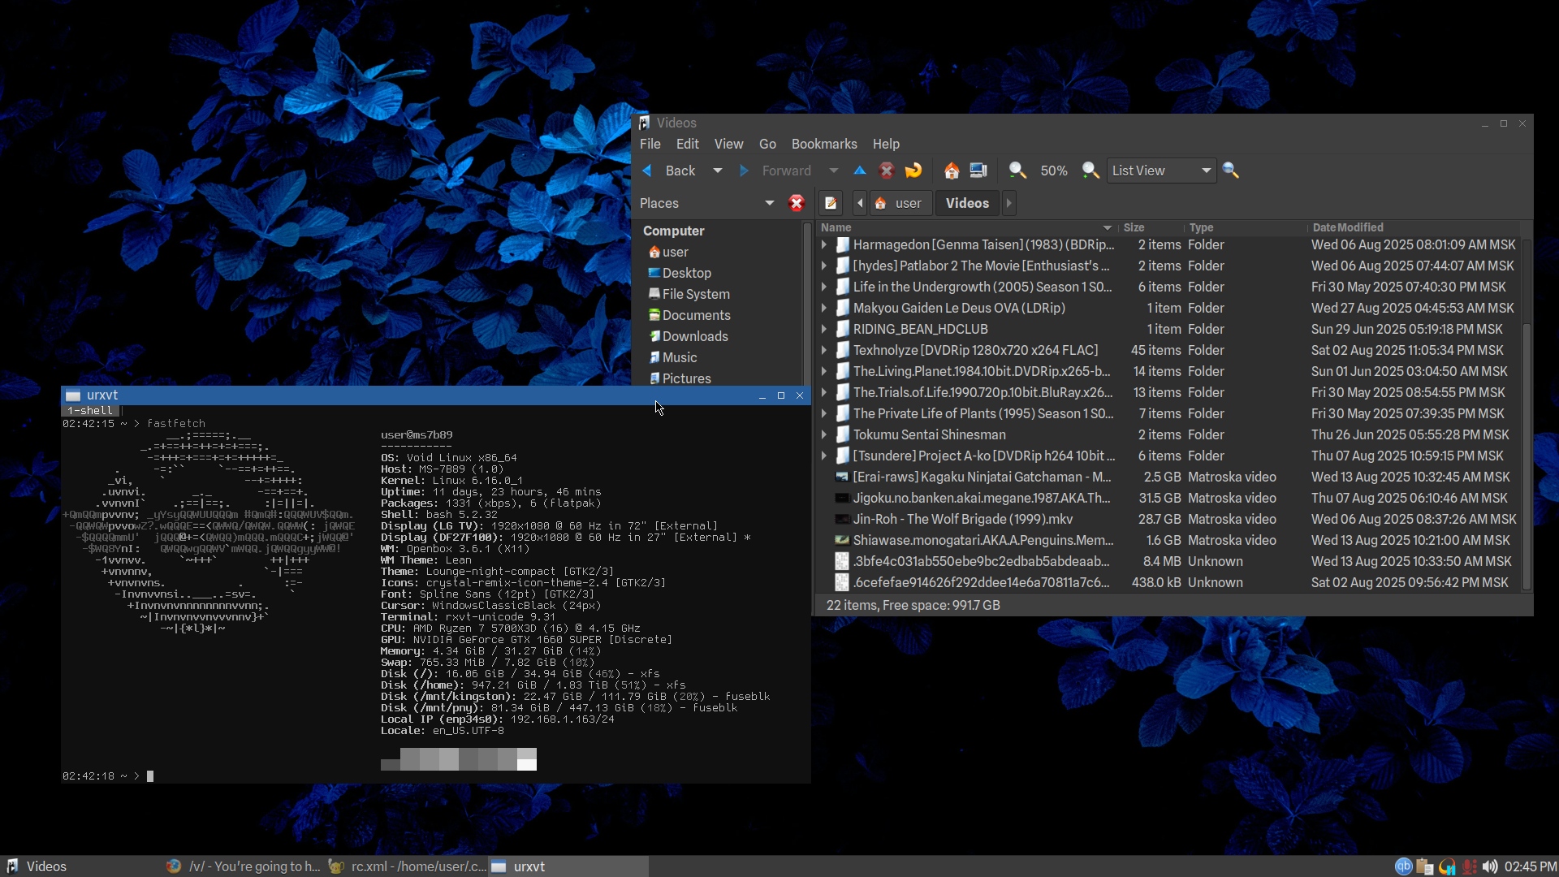Viewport: 1559px width, 877px height.
Task: Click the Jin-Roh mkv file icon
Action: pyautogui.click(x=842, y=519)
